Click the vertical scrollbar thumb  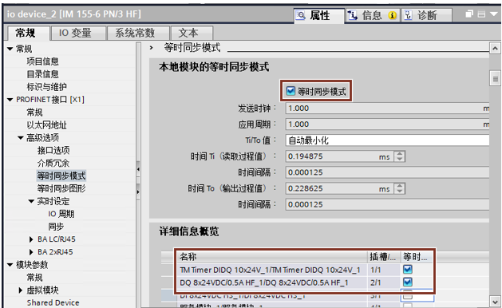click(x=495, y=78)
